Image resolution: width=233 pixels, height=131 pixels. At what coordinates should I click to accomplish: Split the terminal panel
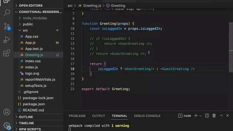[207, 116]
